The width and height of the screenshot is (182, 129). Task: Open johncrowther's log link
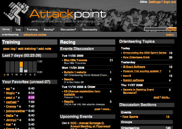(16, 111)
